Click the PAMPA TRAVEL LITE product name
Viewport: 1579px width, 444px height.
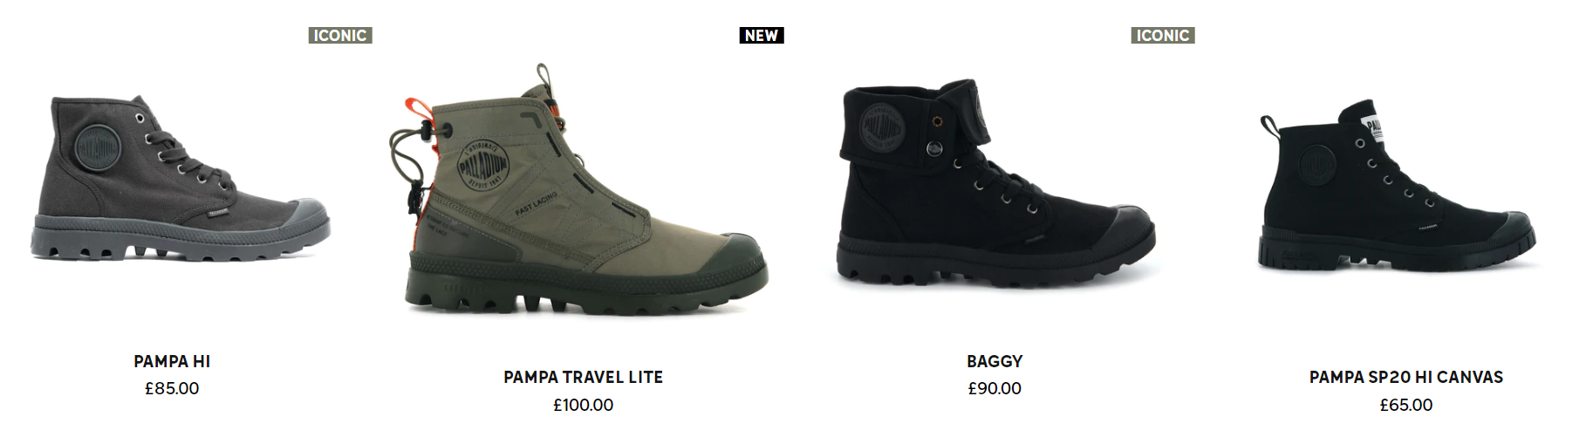pos(584,377)
